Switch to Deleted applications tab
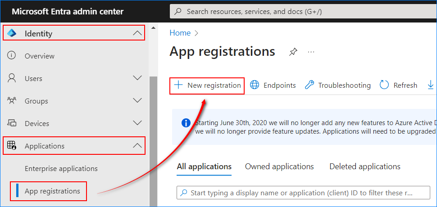Viewport: 437px width, 207px height. [365, 166]
